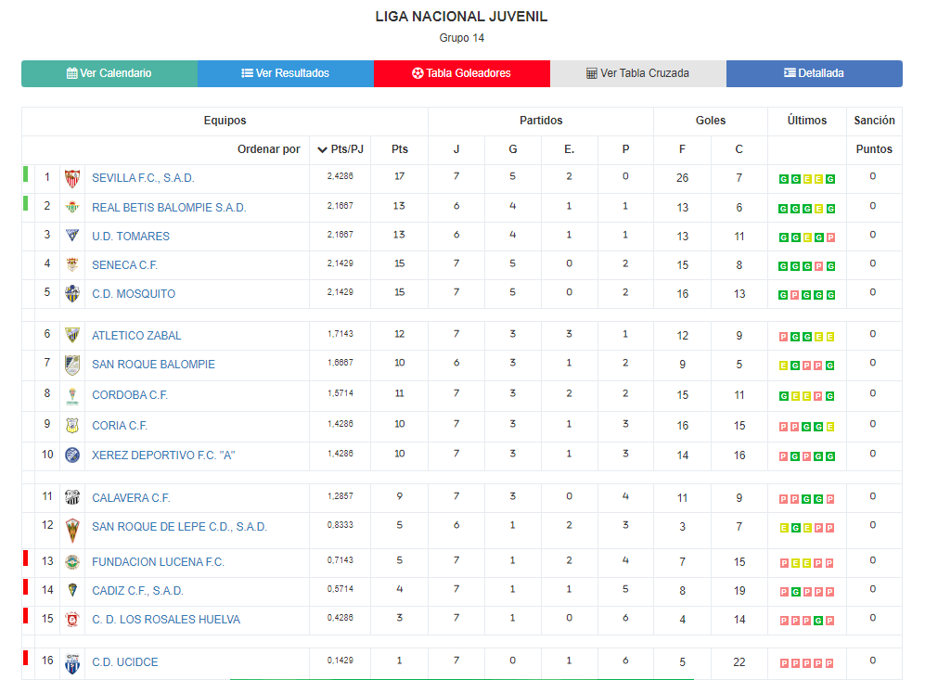Open C. D. LOS ROSALES HUELVA link
The image size is (925, 680).
[166, 620]
